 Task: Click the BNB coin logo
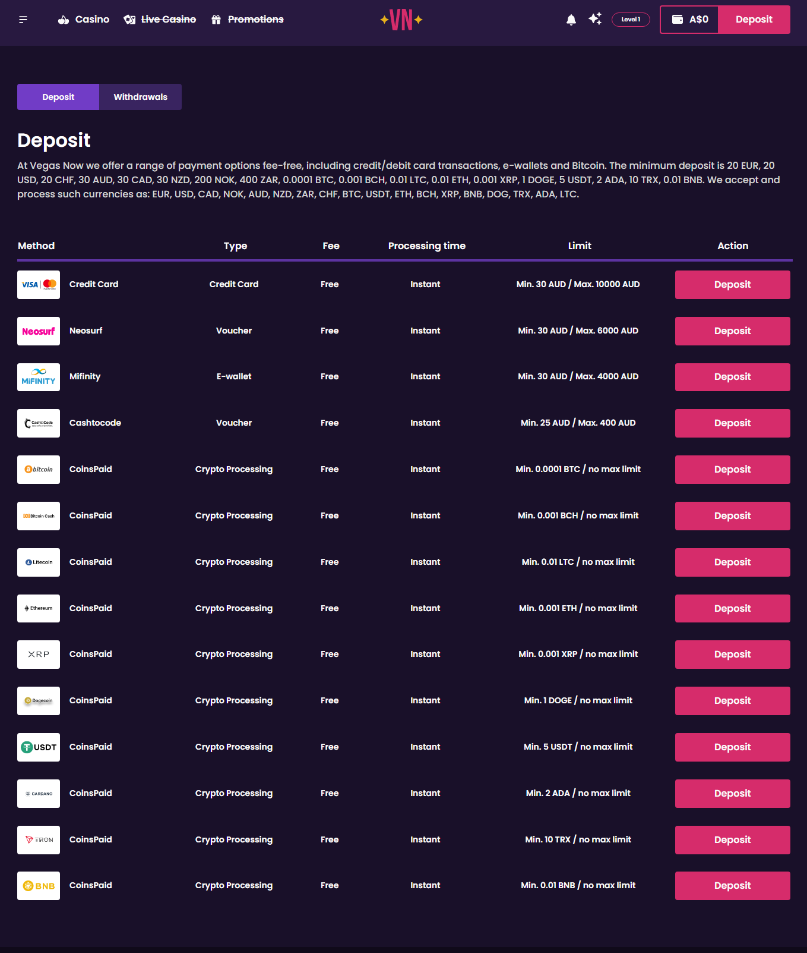click(39, 886)
